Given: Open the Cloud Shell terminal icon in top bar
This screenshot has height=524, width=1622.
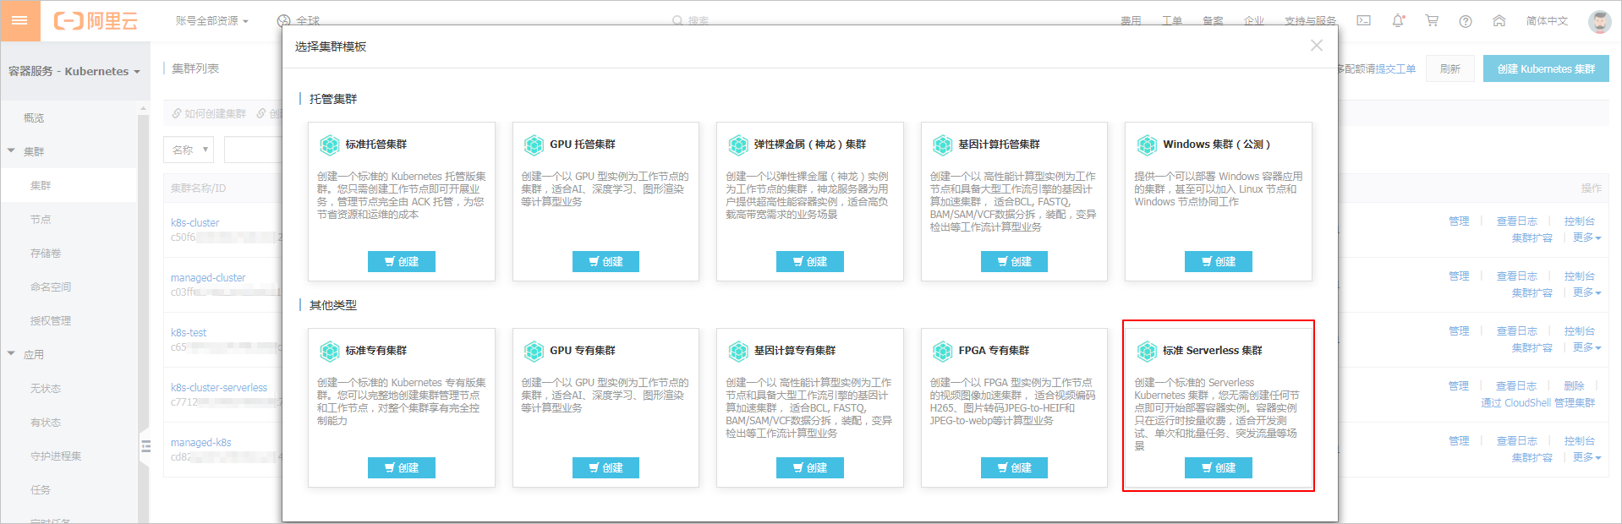Looking at the screenshot, I should tap(1364, 20).
